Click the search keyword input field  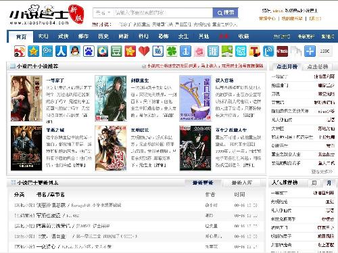pos(162,13)
